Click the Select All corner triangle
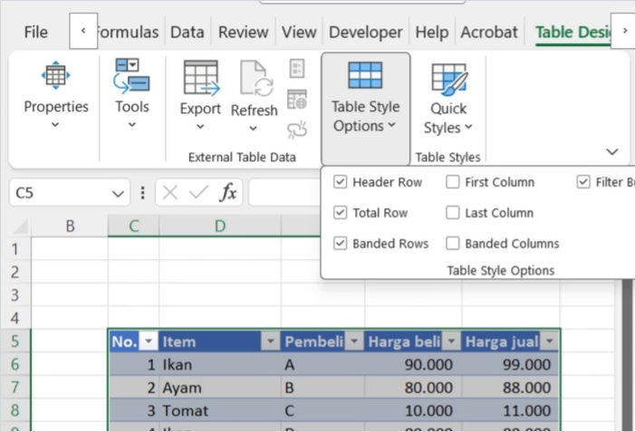Viewport: 636px width, 432px height. coord(20,226)
